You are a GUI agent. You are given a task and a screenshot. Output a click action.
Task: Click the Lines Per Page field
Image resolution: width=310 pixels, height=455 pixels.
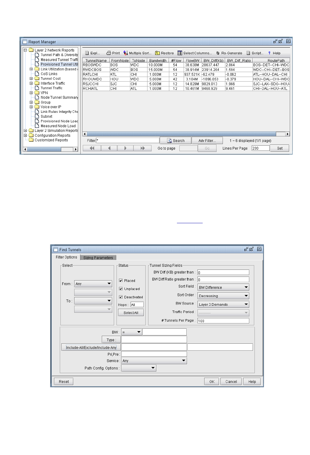(261, 148)
